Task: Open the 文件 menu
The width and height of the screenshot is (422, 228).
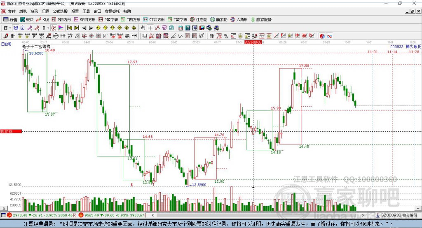Action: pyautogui.click(x=12, y=11)
